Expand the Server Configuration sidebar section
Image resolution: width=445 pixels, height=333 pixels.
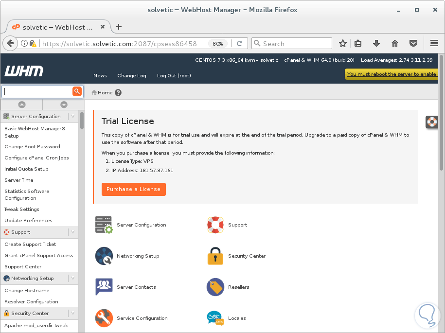pos(72,116)
